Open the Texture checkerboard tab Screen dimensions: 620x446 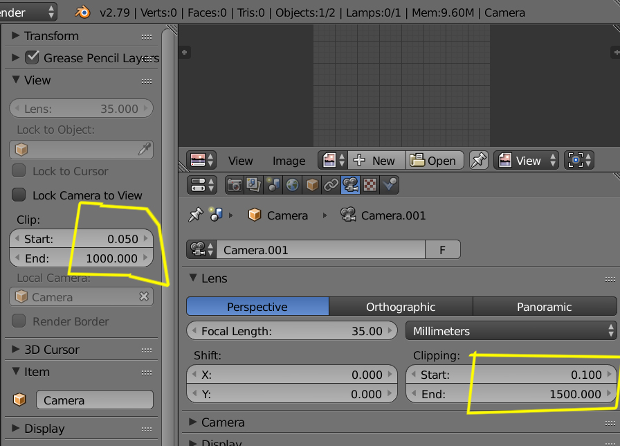click(x=370, y=185)
